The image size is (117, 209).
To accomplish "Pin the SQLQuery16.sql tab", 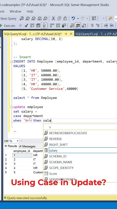I will coord(66,34).
